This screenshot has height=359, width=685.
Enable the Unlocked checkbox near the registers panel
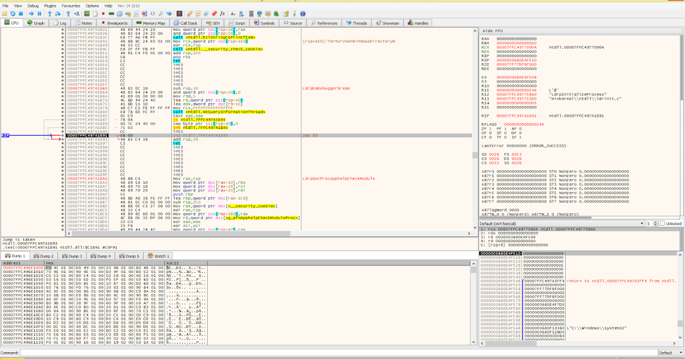(662, 223)
